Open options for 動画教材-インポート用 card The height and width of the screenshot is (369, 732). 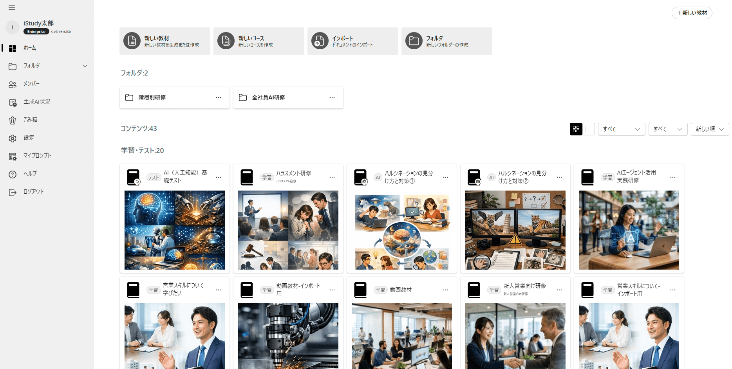coord(332,290)
